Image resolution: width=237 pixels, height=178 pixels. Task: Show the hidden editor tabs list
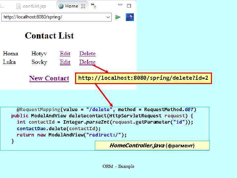point(93,6)
